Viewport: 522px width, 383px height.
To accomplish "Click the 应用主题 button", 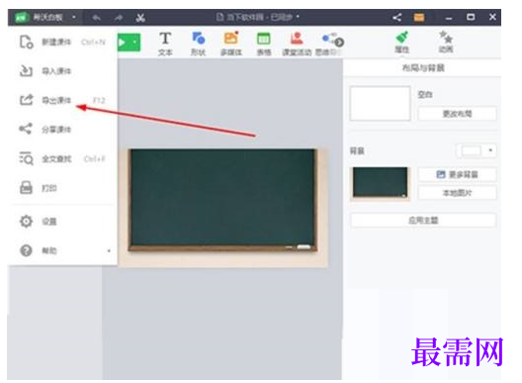I will pyautogui.click(x=423, y=221).
